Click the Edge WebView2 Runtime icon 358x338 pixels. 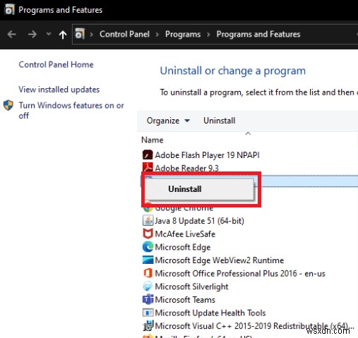tap(148, 260)
